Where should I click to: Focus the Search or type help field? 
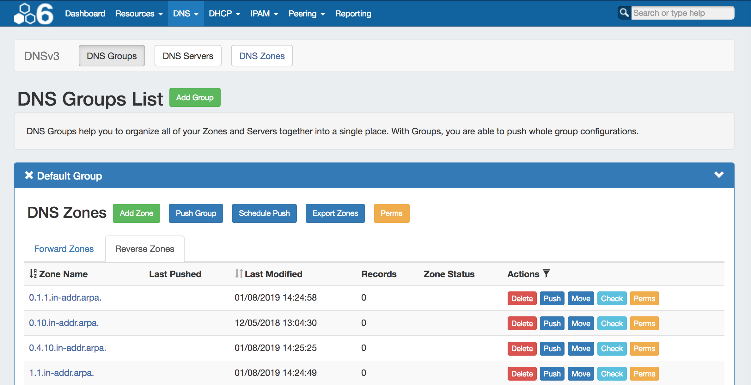(x=682, y=13)
